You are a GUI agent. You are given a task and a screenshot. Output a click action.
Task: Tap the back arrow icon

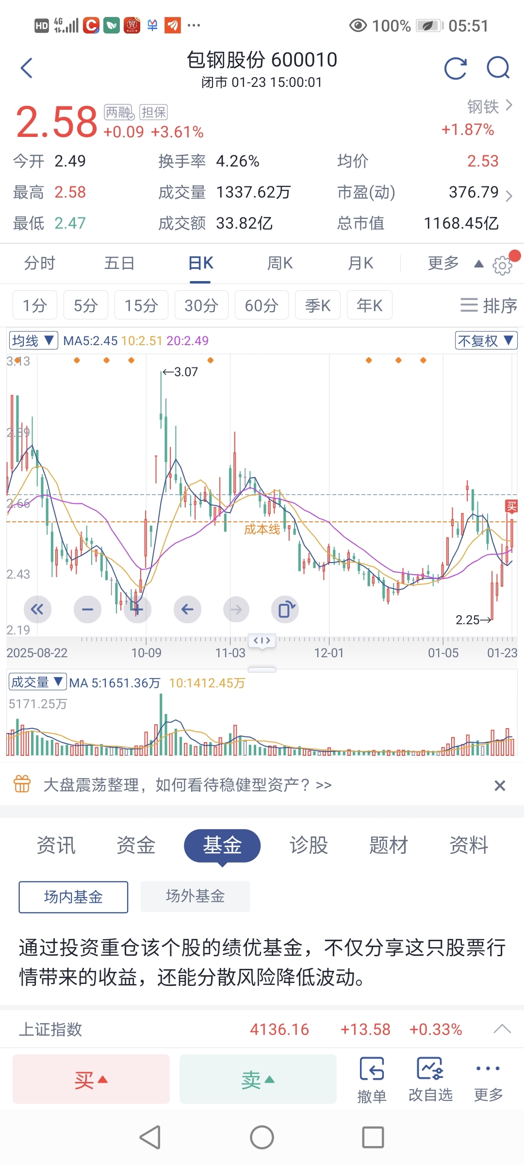tap(27, 68)
